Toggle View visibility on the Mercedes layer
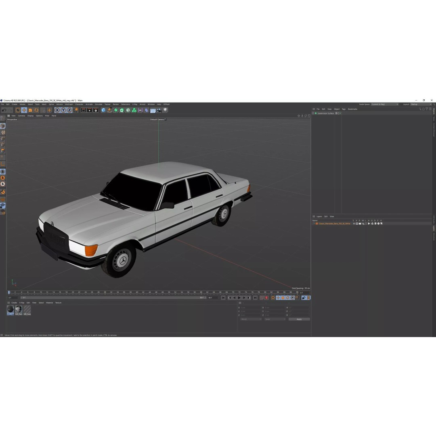The image size is (436, 436). 357,224
